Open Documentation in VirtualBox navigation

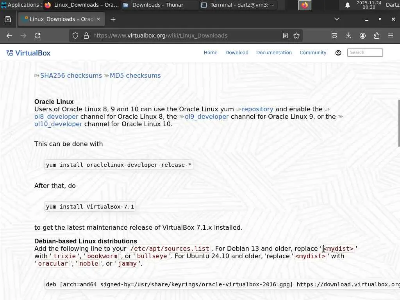tap(274, 53)
